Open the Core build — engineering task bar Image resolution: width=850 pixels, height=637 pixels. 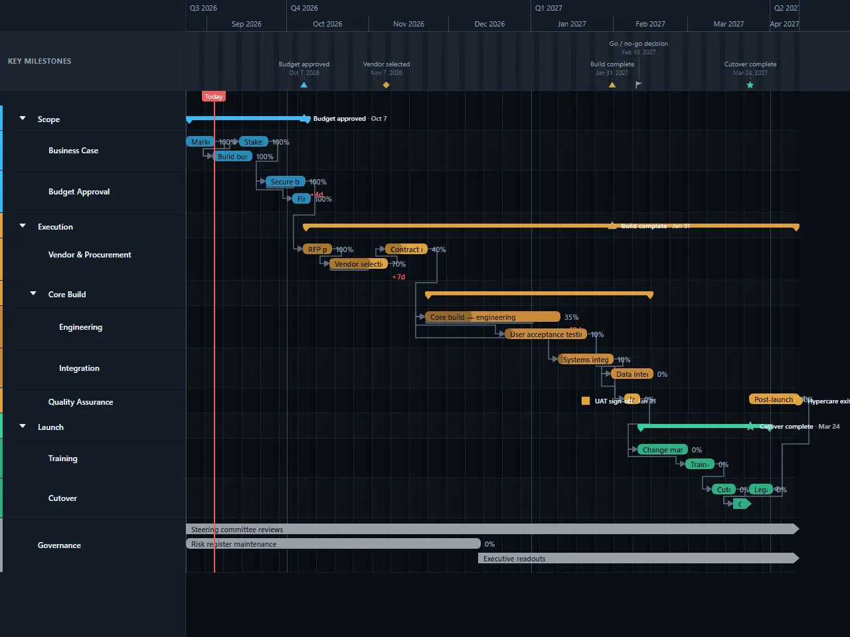pos(492,317)
